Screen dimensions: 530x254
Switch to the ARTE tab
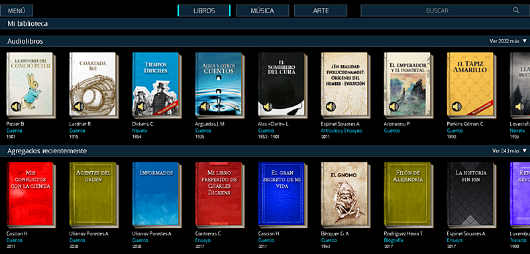click(321, 11)
